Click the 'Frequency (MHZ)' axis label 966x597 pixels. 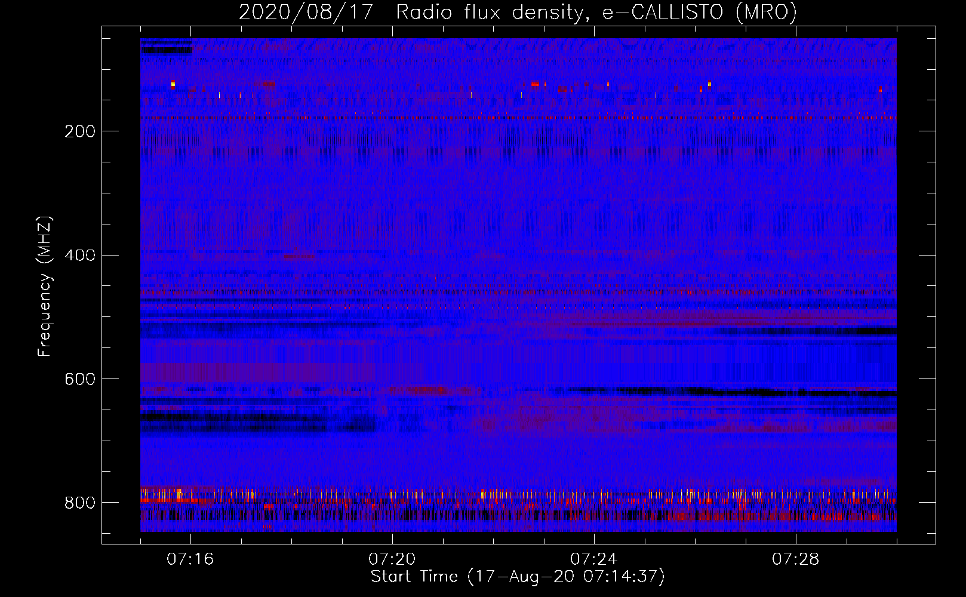tap(45, 286)
